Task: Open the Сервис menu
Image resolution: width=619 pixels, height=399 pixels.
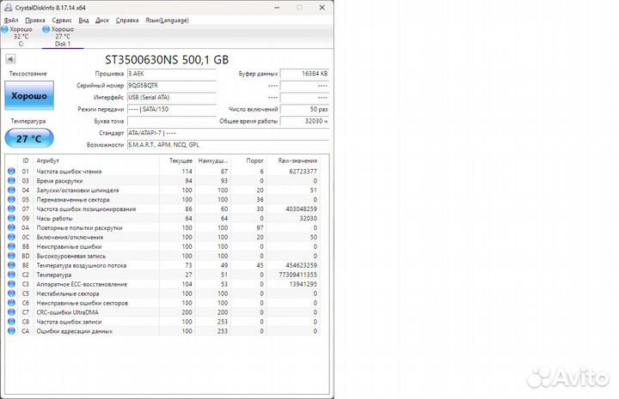Action: pyautogui.click(x=62, y=20)
